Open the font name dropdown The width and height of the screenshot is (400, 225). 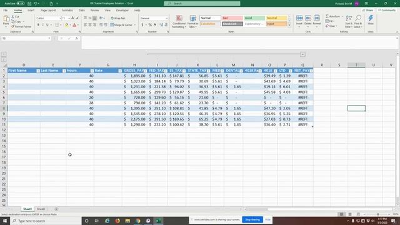point(60,18)
